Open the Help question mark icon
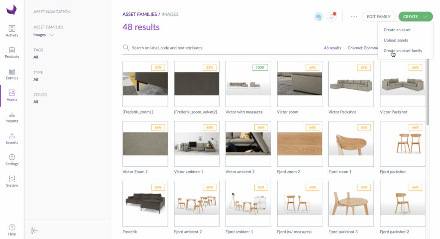Screen dimensions: 440x239 12,227
